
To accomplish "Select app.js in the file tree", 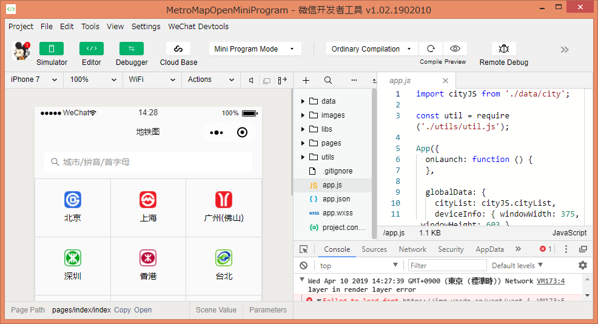I will pyautogui.click(x=332, y=185).
